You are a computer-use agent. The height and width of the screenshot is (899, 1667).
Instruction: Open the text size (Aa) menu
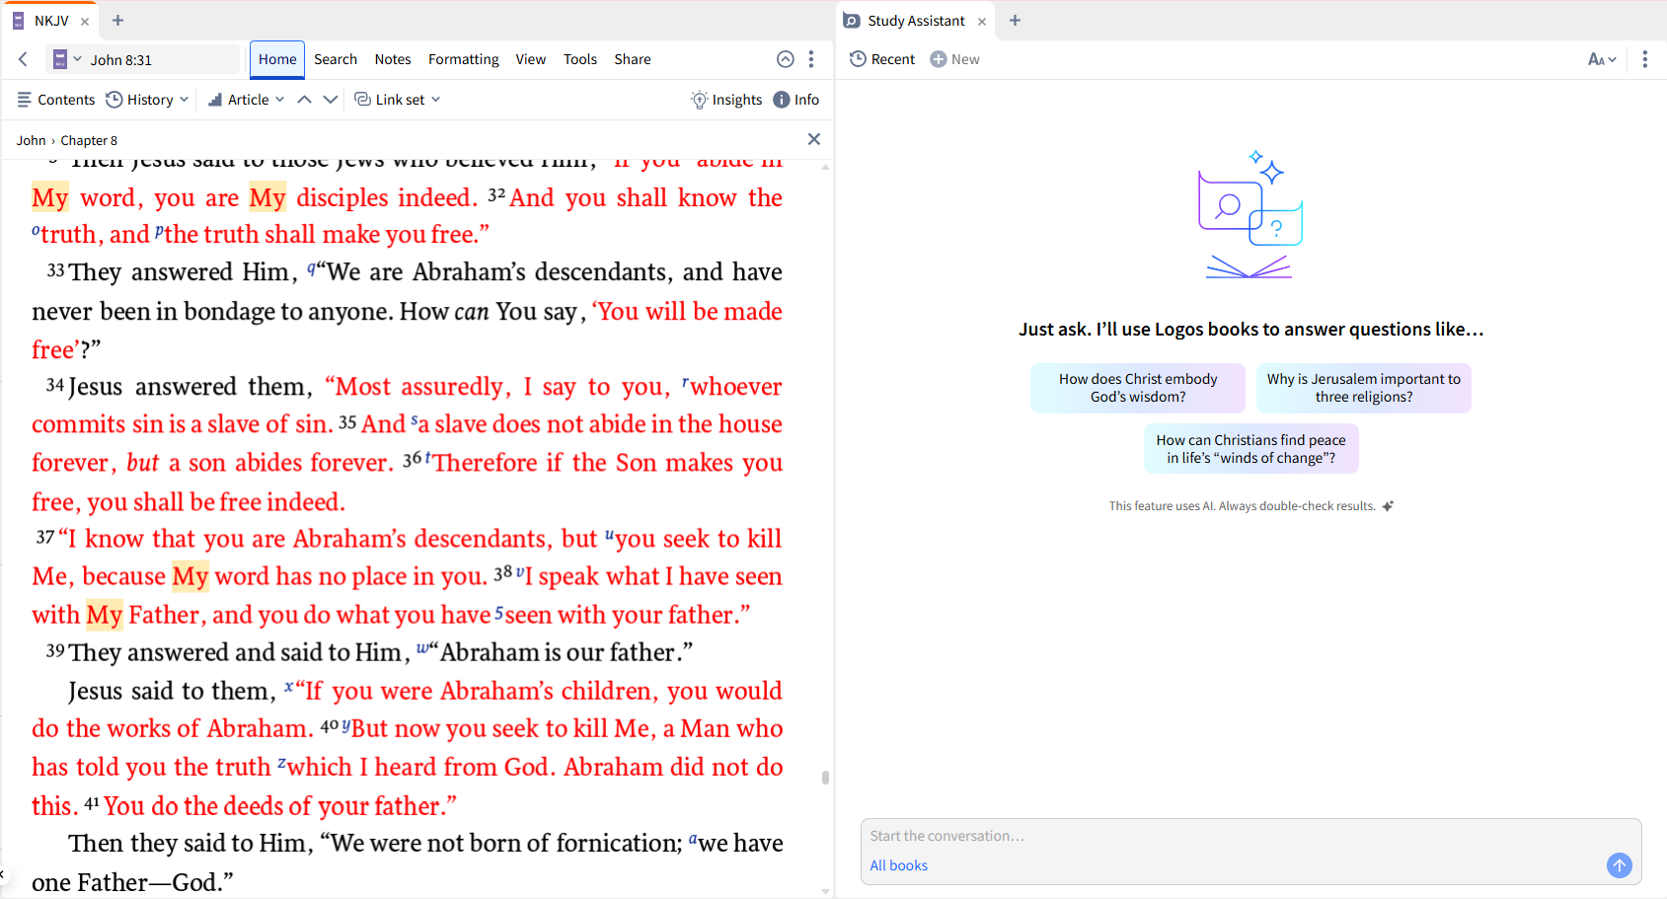click(1601, 59)
